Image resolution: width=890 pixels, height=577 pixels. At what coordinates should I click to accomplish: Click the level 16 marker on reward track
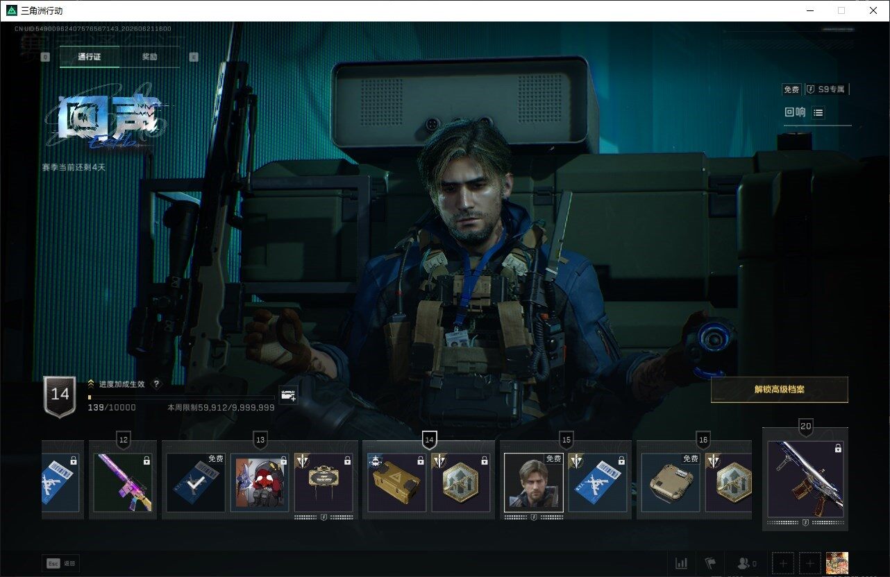[703, 440]
